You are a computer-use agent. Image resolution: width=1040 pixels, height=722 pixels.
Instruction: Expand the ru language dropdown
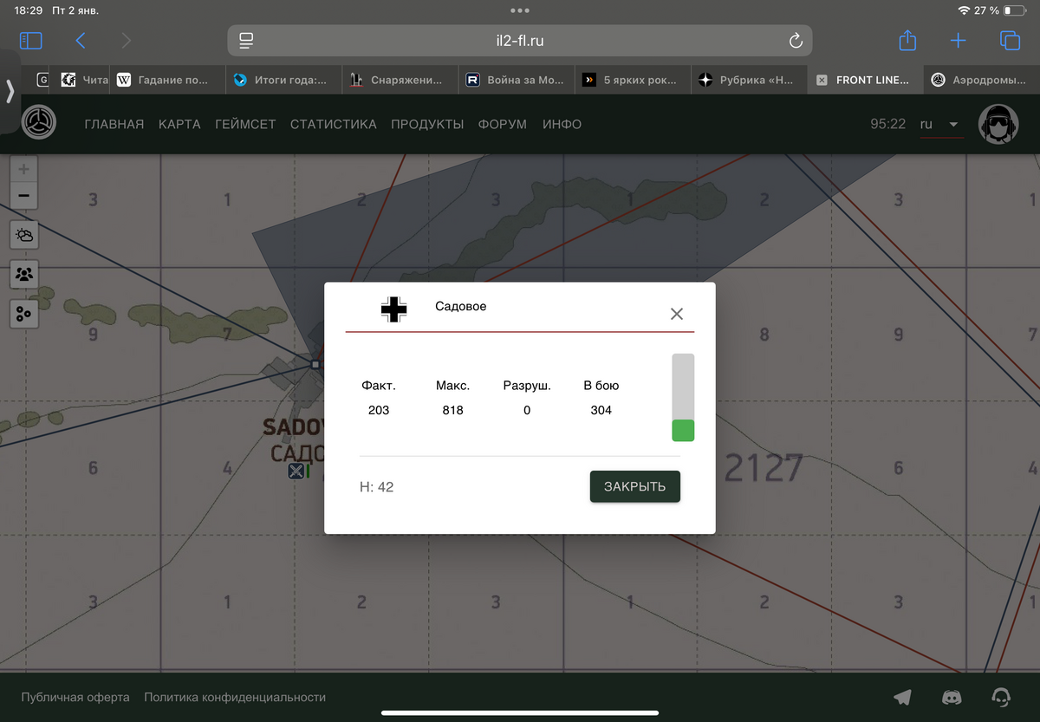point(941,125)
